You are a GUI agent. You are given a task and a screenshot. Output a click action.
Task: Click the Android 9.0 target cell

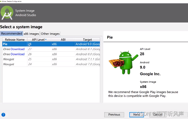point(88,44)
